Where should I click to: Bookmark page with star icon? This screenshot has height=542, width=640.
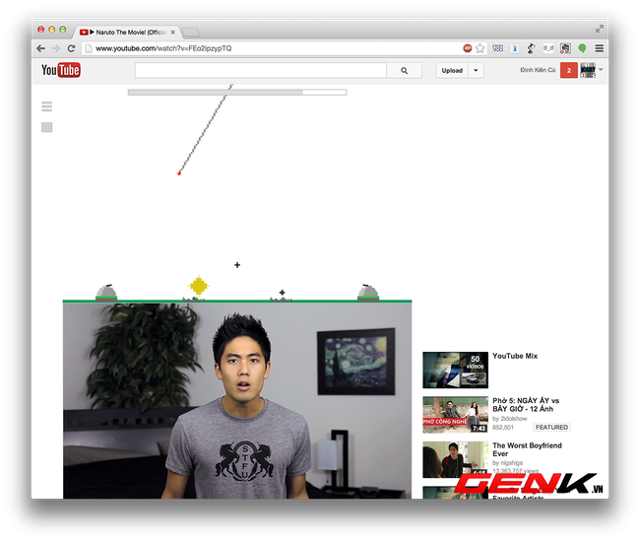tap(480, 48)
